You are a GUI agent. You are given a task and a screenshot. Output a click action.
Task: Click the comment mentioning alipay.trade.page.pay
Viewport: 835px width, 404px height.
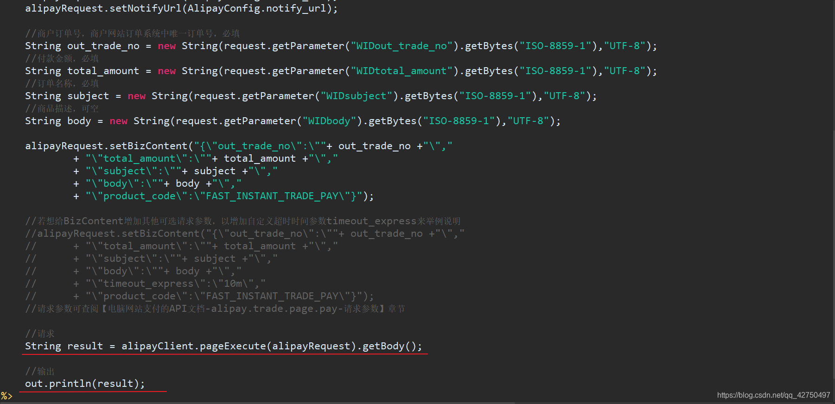pyautogui.click(x=215, y=309)
